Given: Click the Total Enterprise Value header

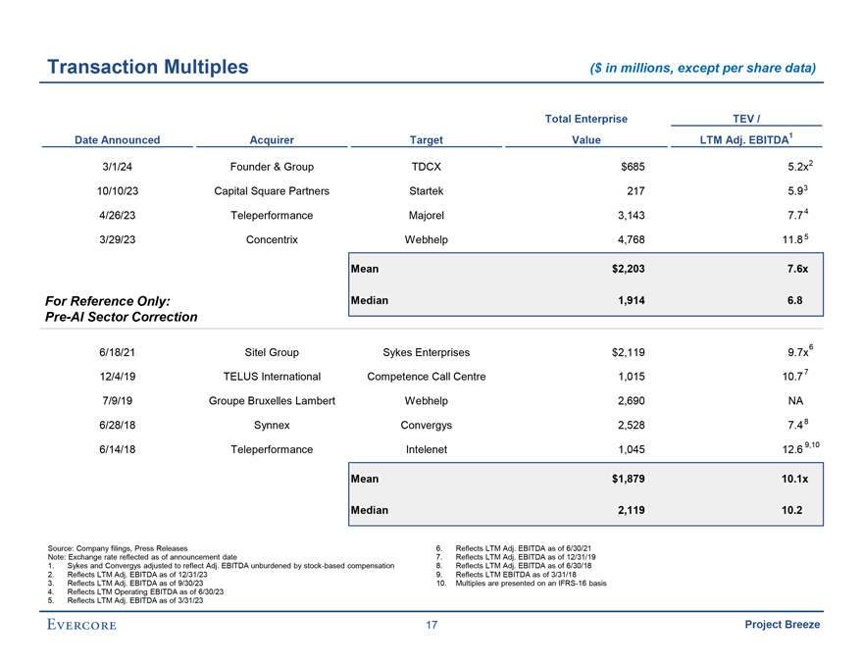Looking at the screenshot, I should click(585, 129).
